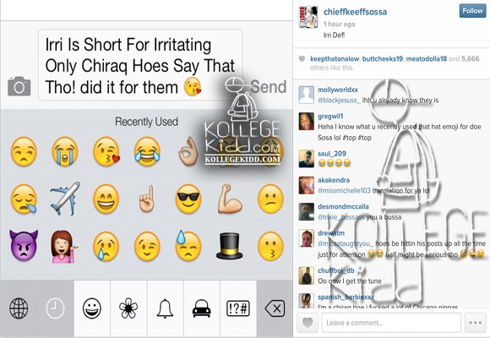Insert the sunglasses smiley emoji
Screen dimensions: 490x338
pos(188,199)
